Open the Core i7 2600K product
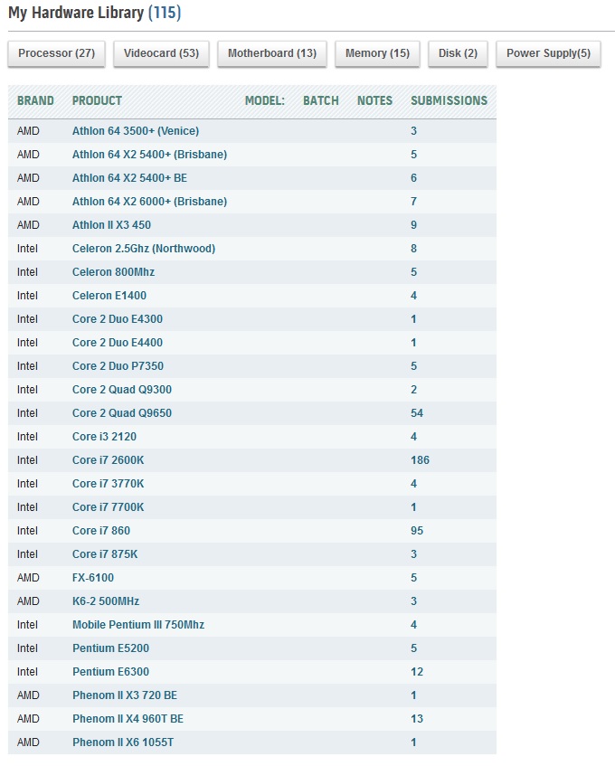Viewport: 615px width, 766px height. (x=108, y=459)
